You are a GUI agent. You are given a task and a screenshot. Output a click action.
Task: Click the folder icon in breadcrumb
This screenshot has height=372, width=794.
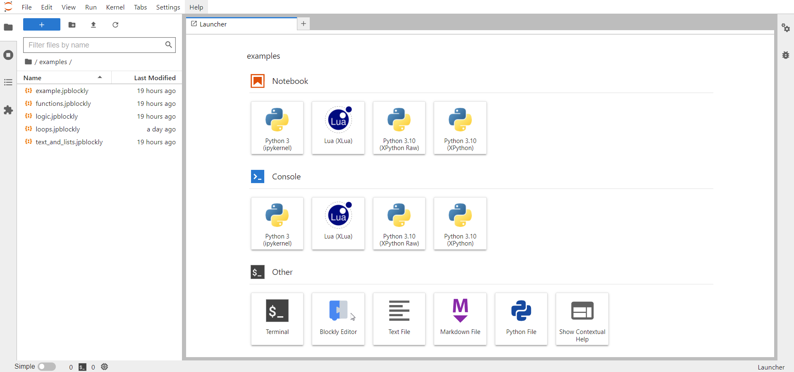(28, 62)
